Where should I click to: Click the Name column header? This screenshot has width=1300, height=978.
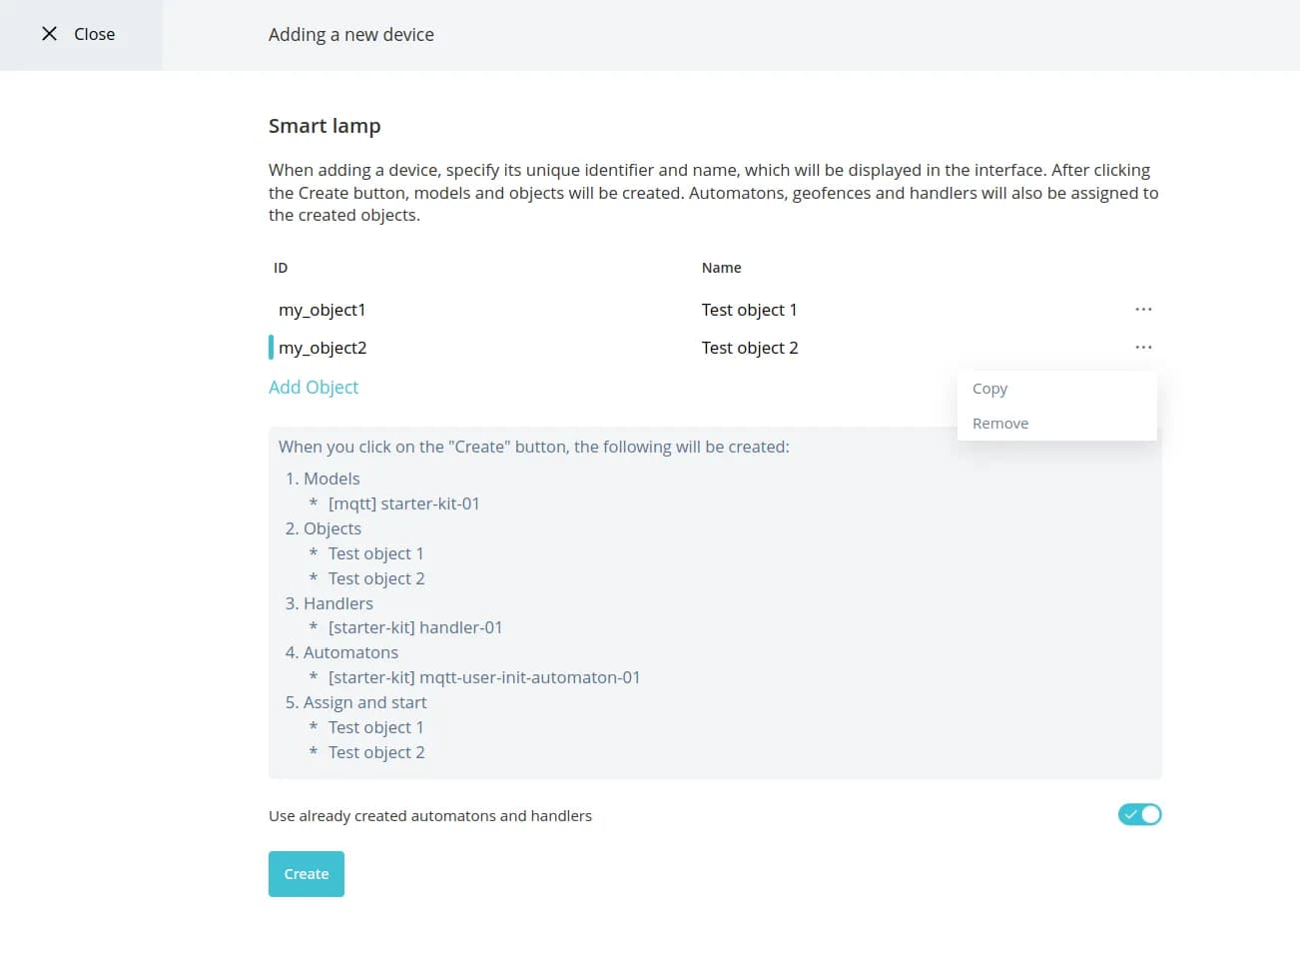pyautogui.click(x=721, y=268)
